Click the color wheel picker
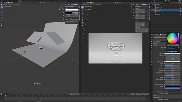This screenshot has width=182, height=102. click(173, 38)
